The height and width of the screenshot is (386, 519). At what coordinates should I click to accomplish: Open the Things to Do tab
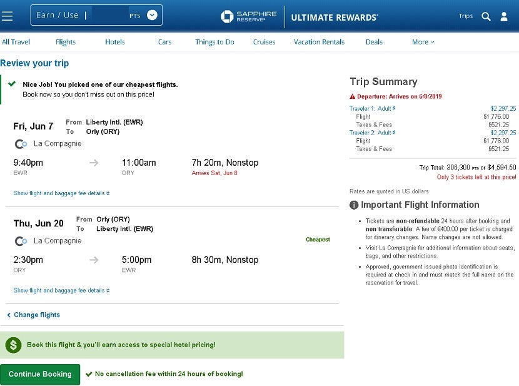click(214, 42)
